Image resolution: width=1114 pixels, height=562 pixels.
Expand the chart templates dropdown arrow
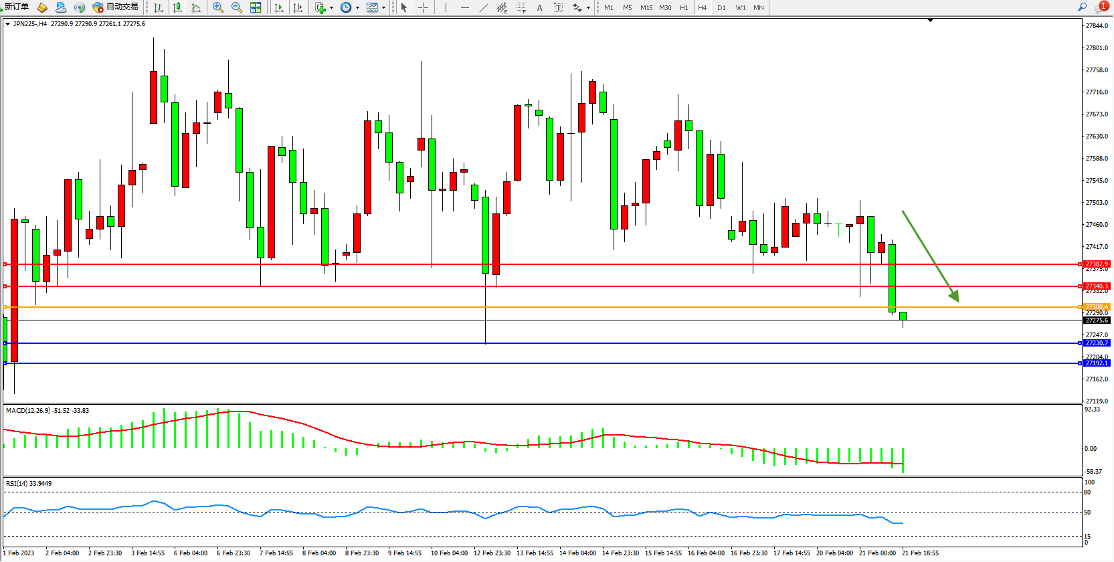[383, 8]
